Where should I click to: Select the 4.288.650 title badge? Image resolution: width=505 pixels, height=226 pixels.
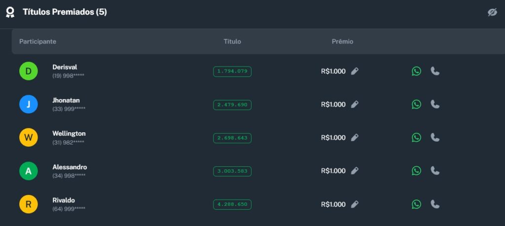232,204
